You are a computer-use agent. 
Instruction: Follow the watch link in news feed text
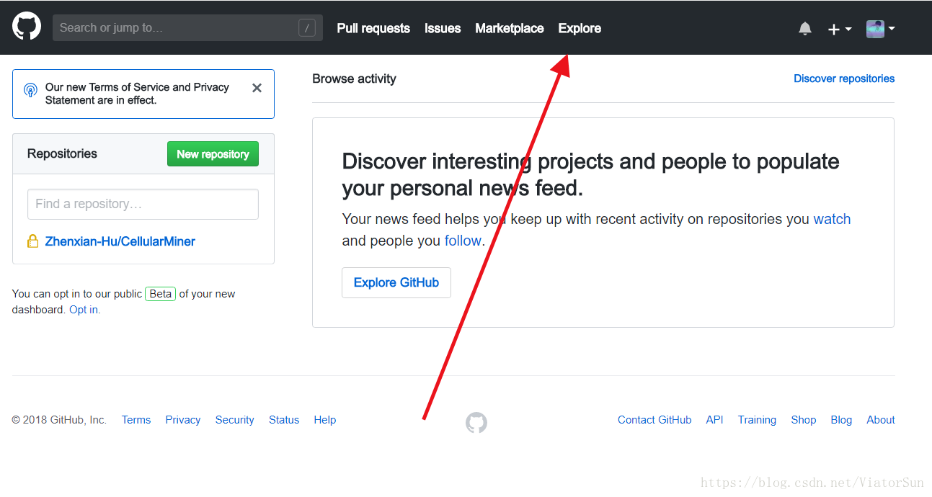[x=832, y=219]
